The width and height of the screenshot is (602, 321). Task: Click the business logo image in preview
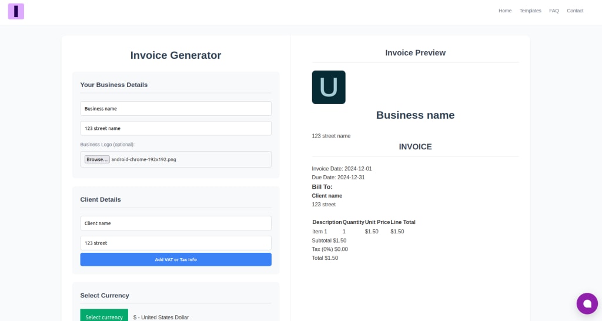[x=329, y=87]
